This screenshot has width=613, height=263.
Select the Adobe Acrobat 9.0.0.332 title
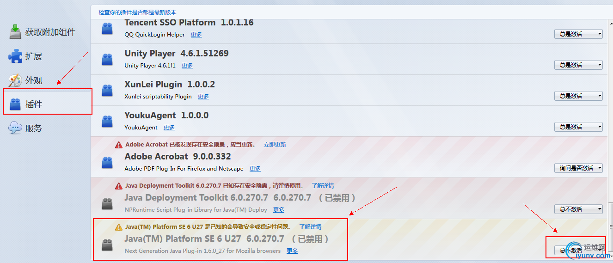pyautogui.click(x=178, y=157)
